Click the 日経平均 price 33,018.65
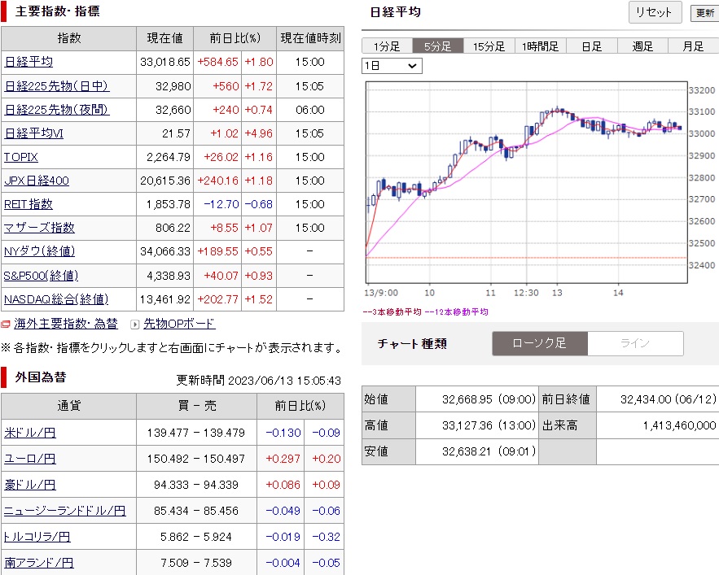This screenshot has height=575, width=719. click(x=165, y=62)
